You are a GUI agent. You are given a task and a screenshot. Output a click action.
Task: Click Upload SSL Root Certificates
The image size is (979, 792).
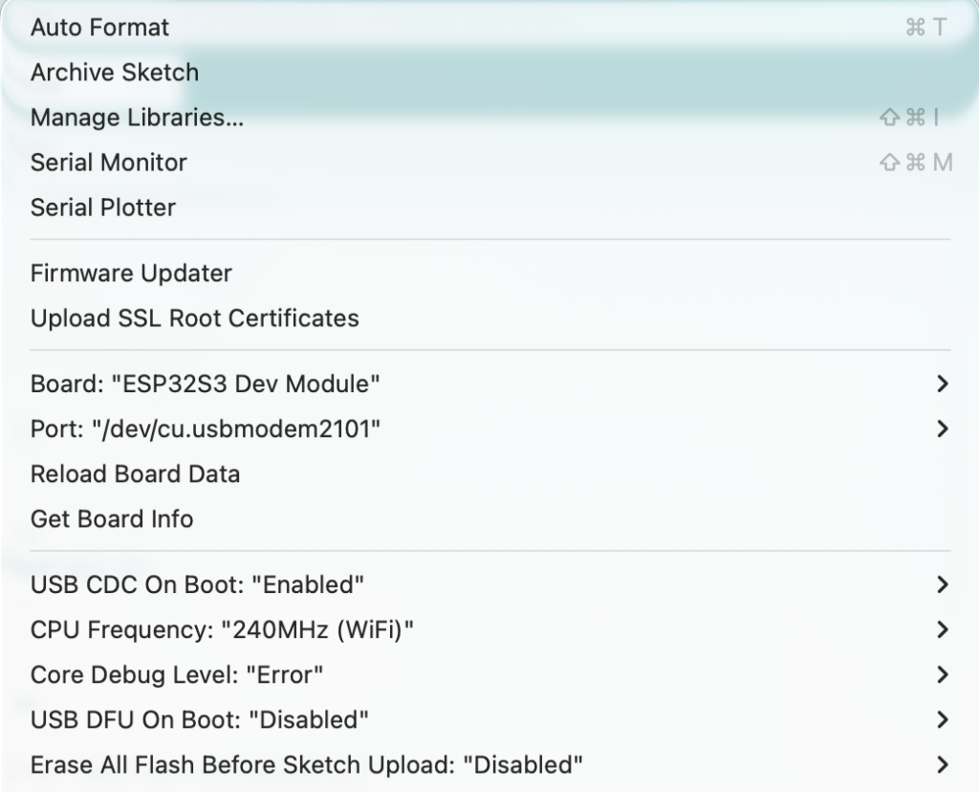coord(194,319)
